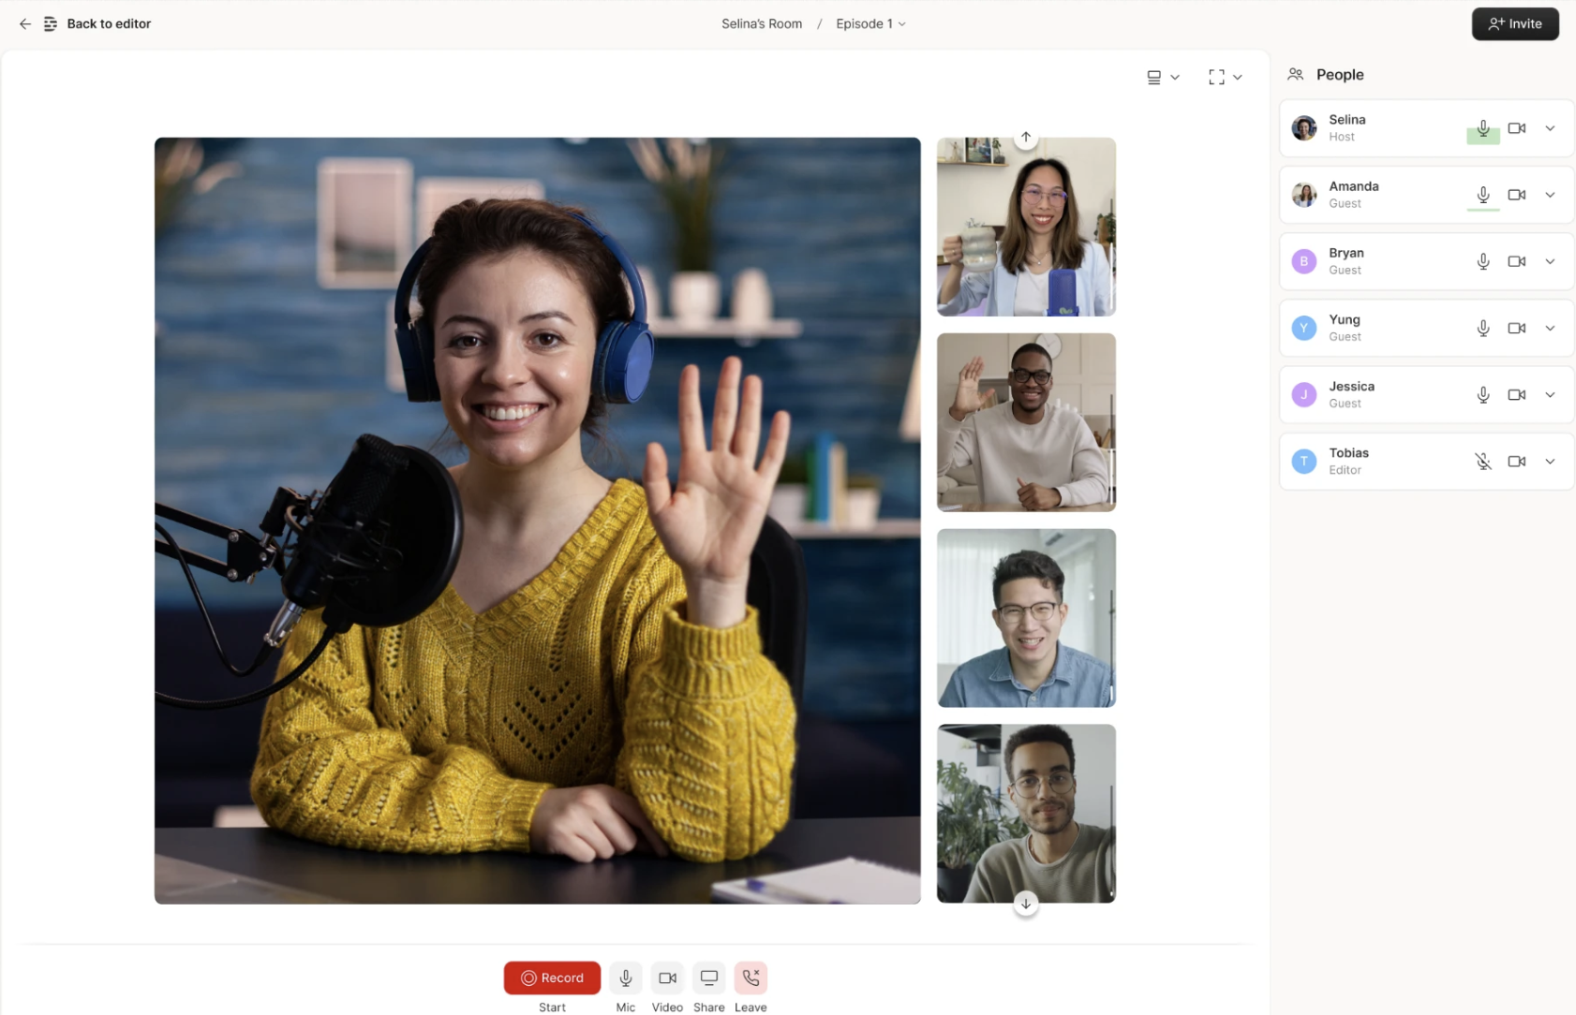Go back to the editor via the arrow
This screenshot has height=1015, width=1576.
[x=25, y=23]
